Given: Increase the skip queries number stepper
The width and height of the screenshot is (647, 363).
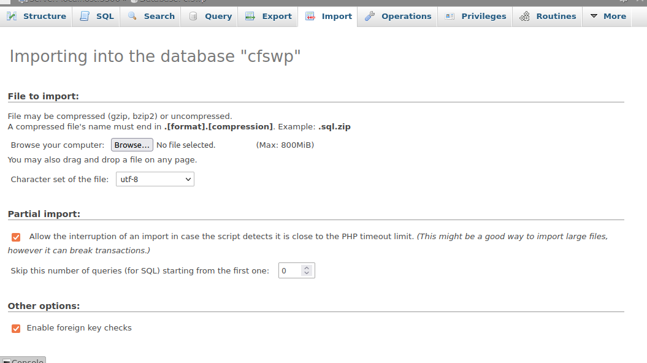Looking at the screenshot, I should coord(307,268).
